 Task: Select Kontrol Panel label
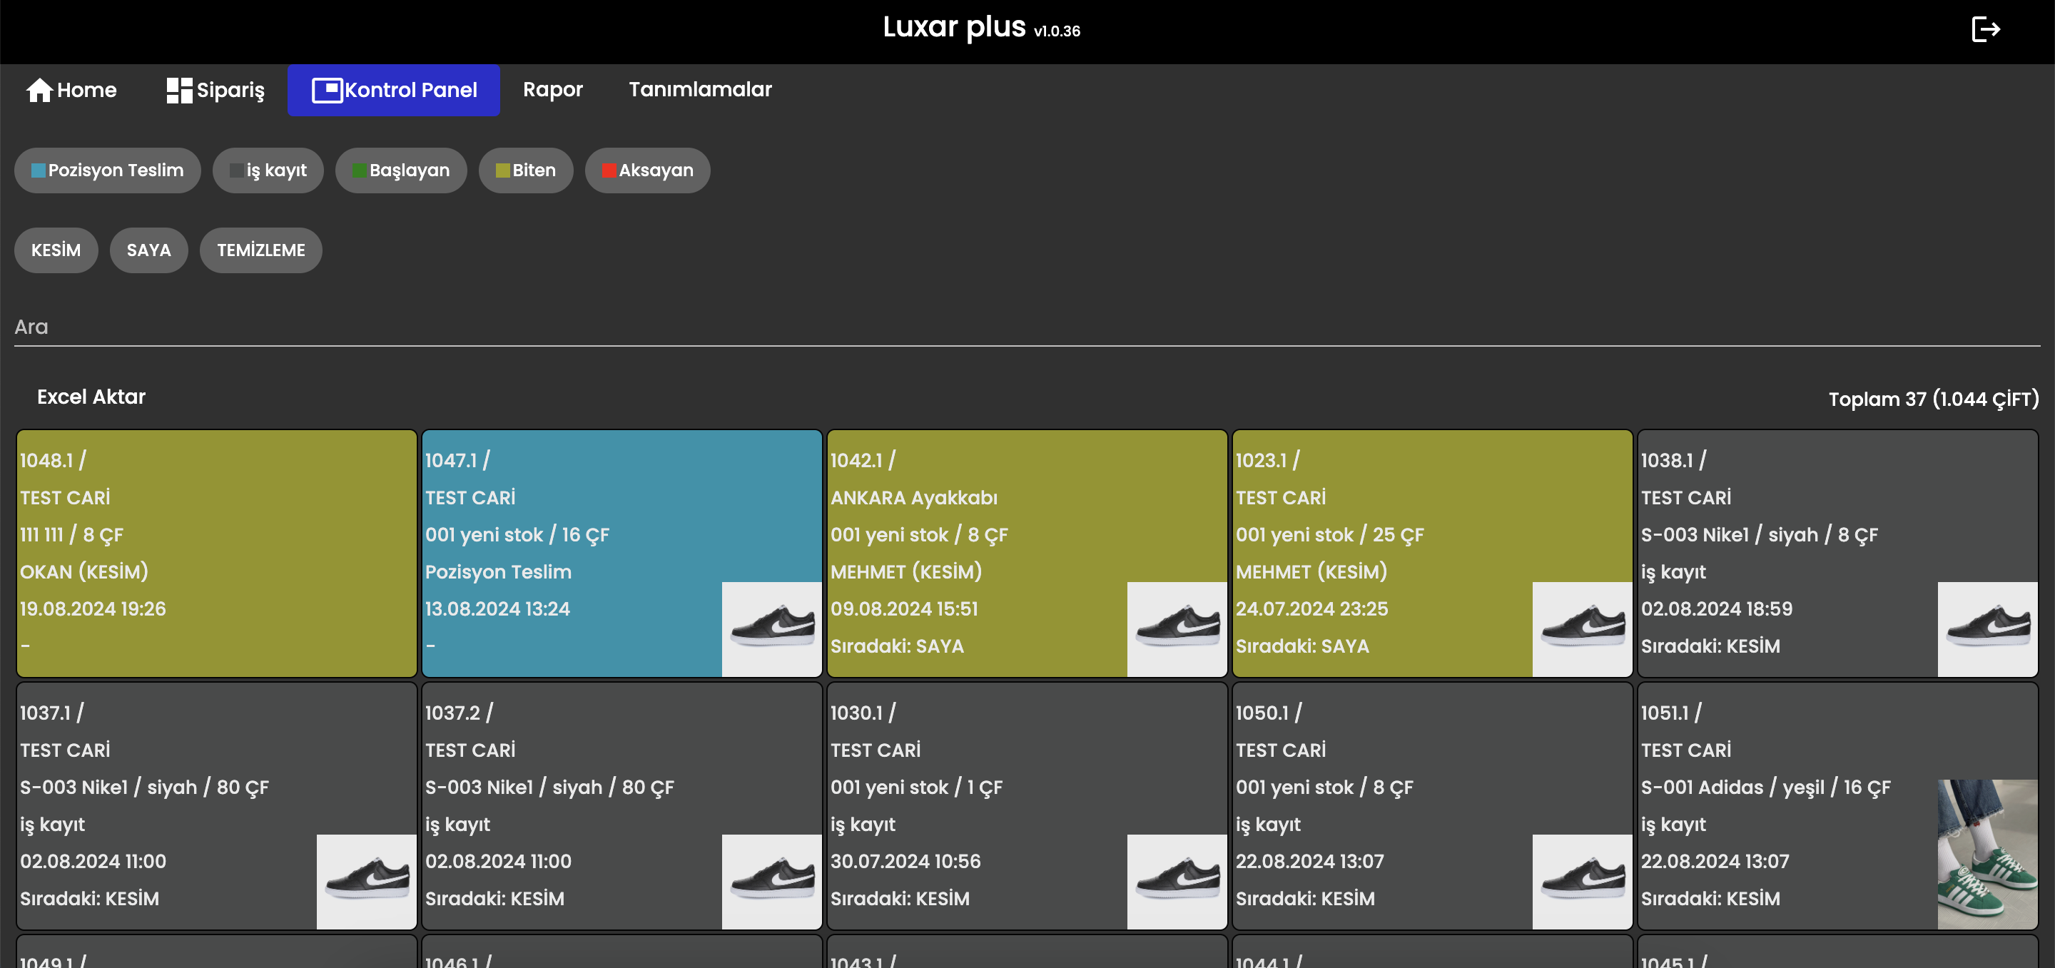coord(411,90)
